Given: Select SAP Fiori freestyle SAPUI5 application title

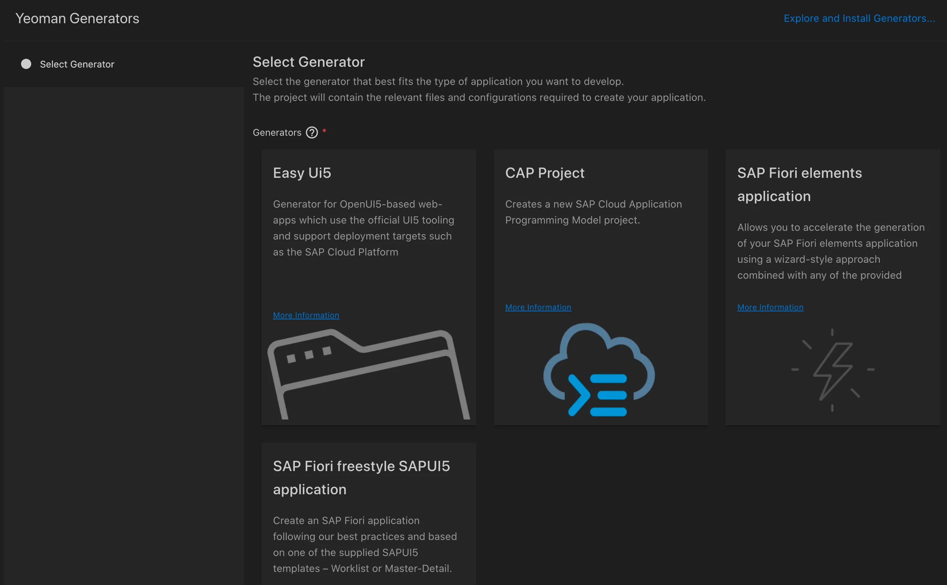Looking at the screenshot, I should pyautogui.click(x=361, y=478).
